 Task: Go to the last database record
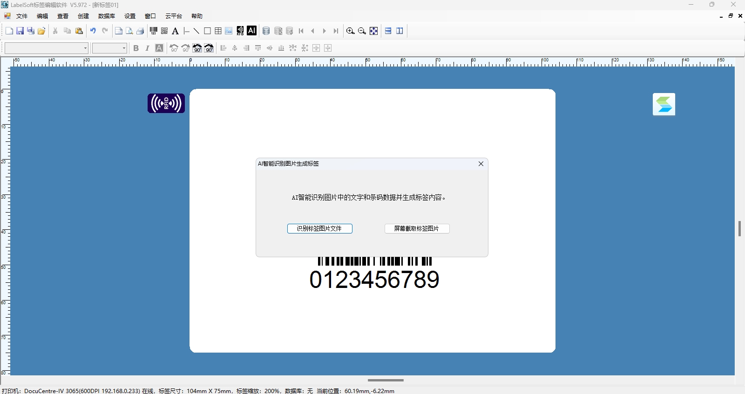coord(336,31)
